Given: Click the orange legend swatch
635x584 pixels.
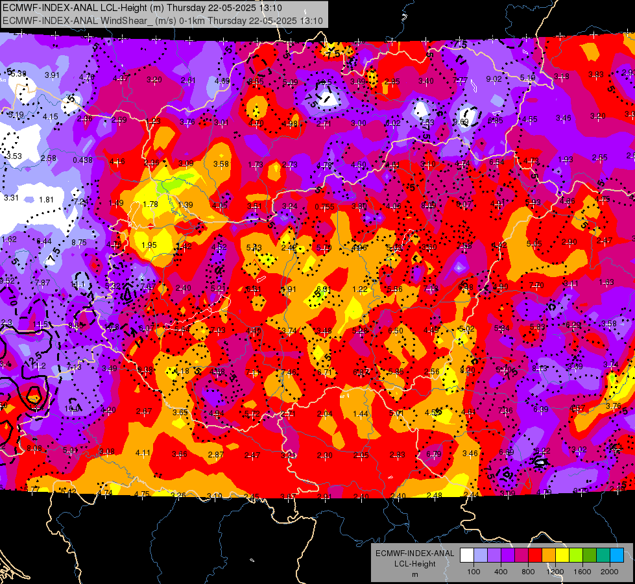Looking at the screenshot, I should point(549,555).
